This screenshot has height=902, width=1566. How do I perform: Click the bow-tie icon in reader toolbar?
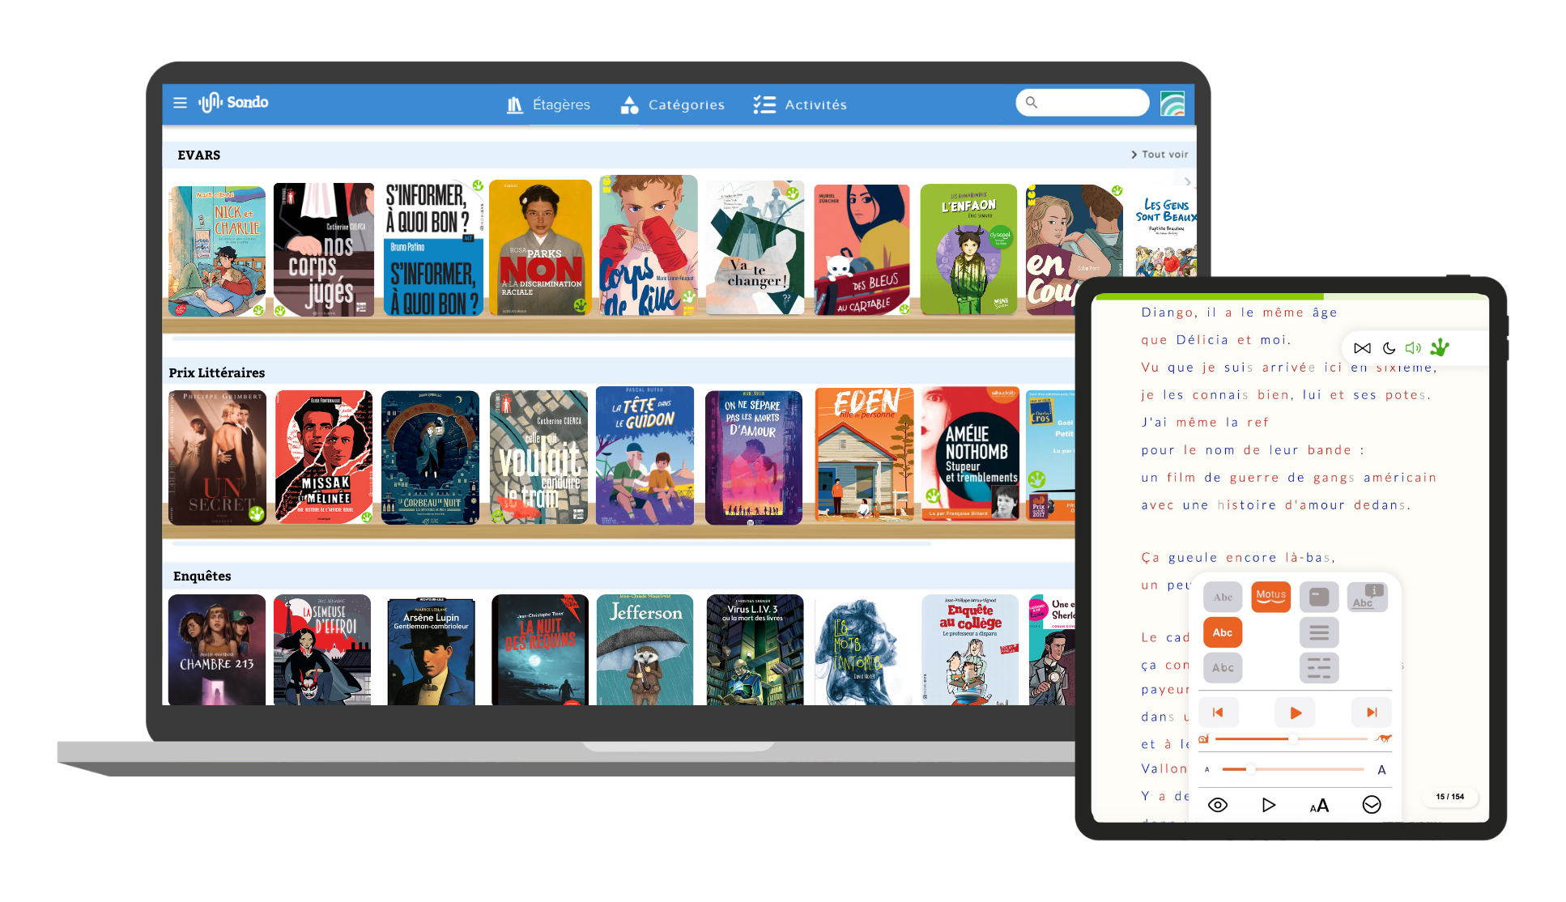click(x=1362, y=348)
